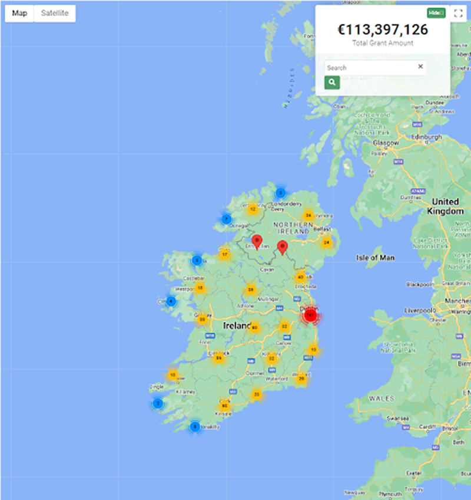Image resolution: width=471 pixels, height=500 pixels.
Task: Open the red 741 cluster at Dublin
Action: (x=311, y=315)
